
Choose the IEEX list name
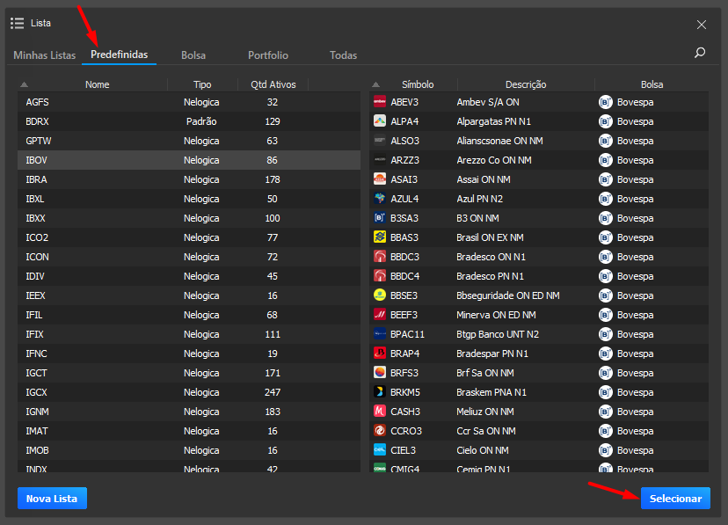pyautogui.click(x=35, y=295)
